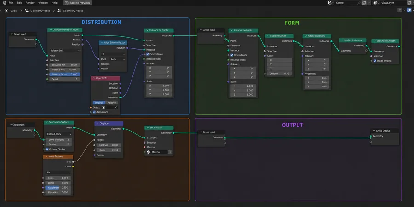Click the new scene icon
The image size is (414, 207).
[x=364, y=3]
